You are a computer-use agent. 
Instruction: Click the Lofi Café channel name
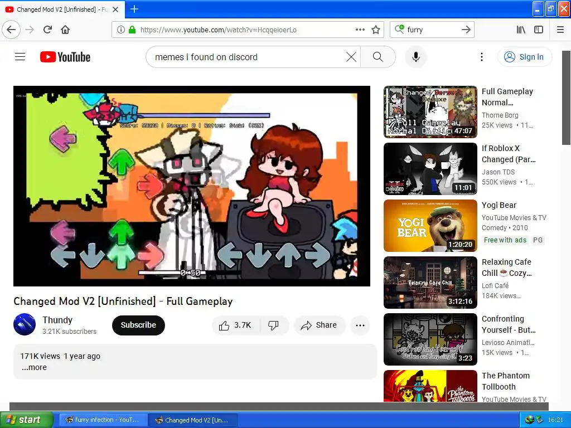pyautogui.click(x=495, y=285)
